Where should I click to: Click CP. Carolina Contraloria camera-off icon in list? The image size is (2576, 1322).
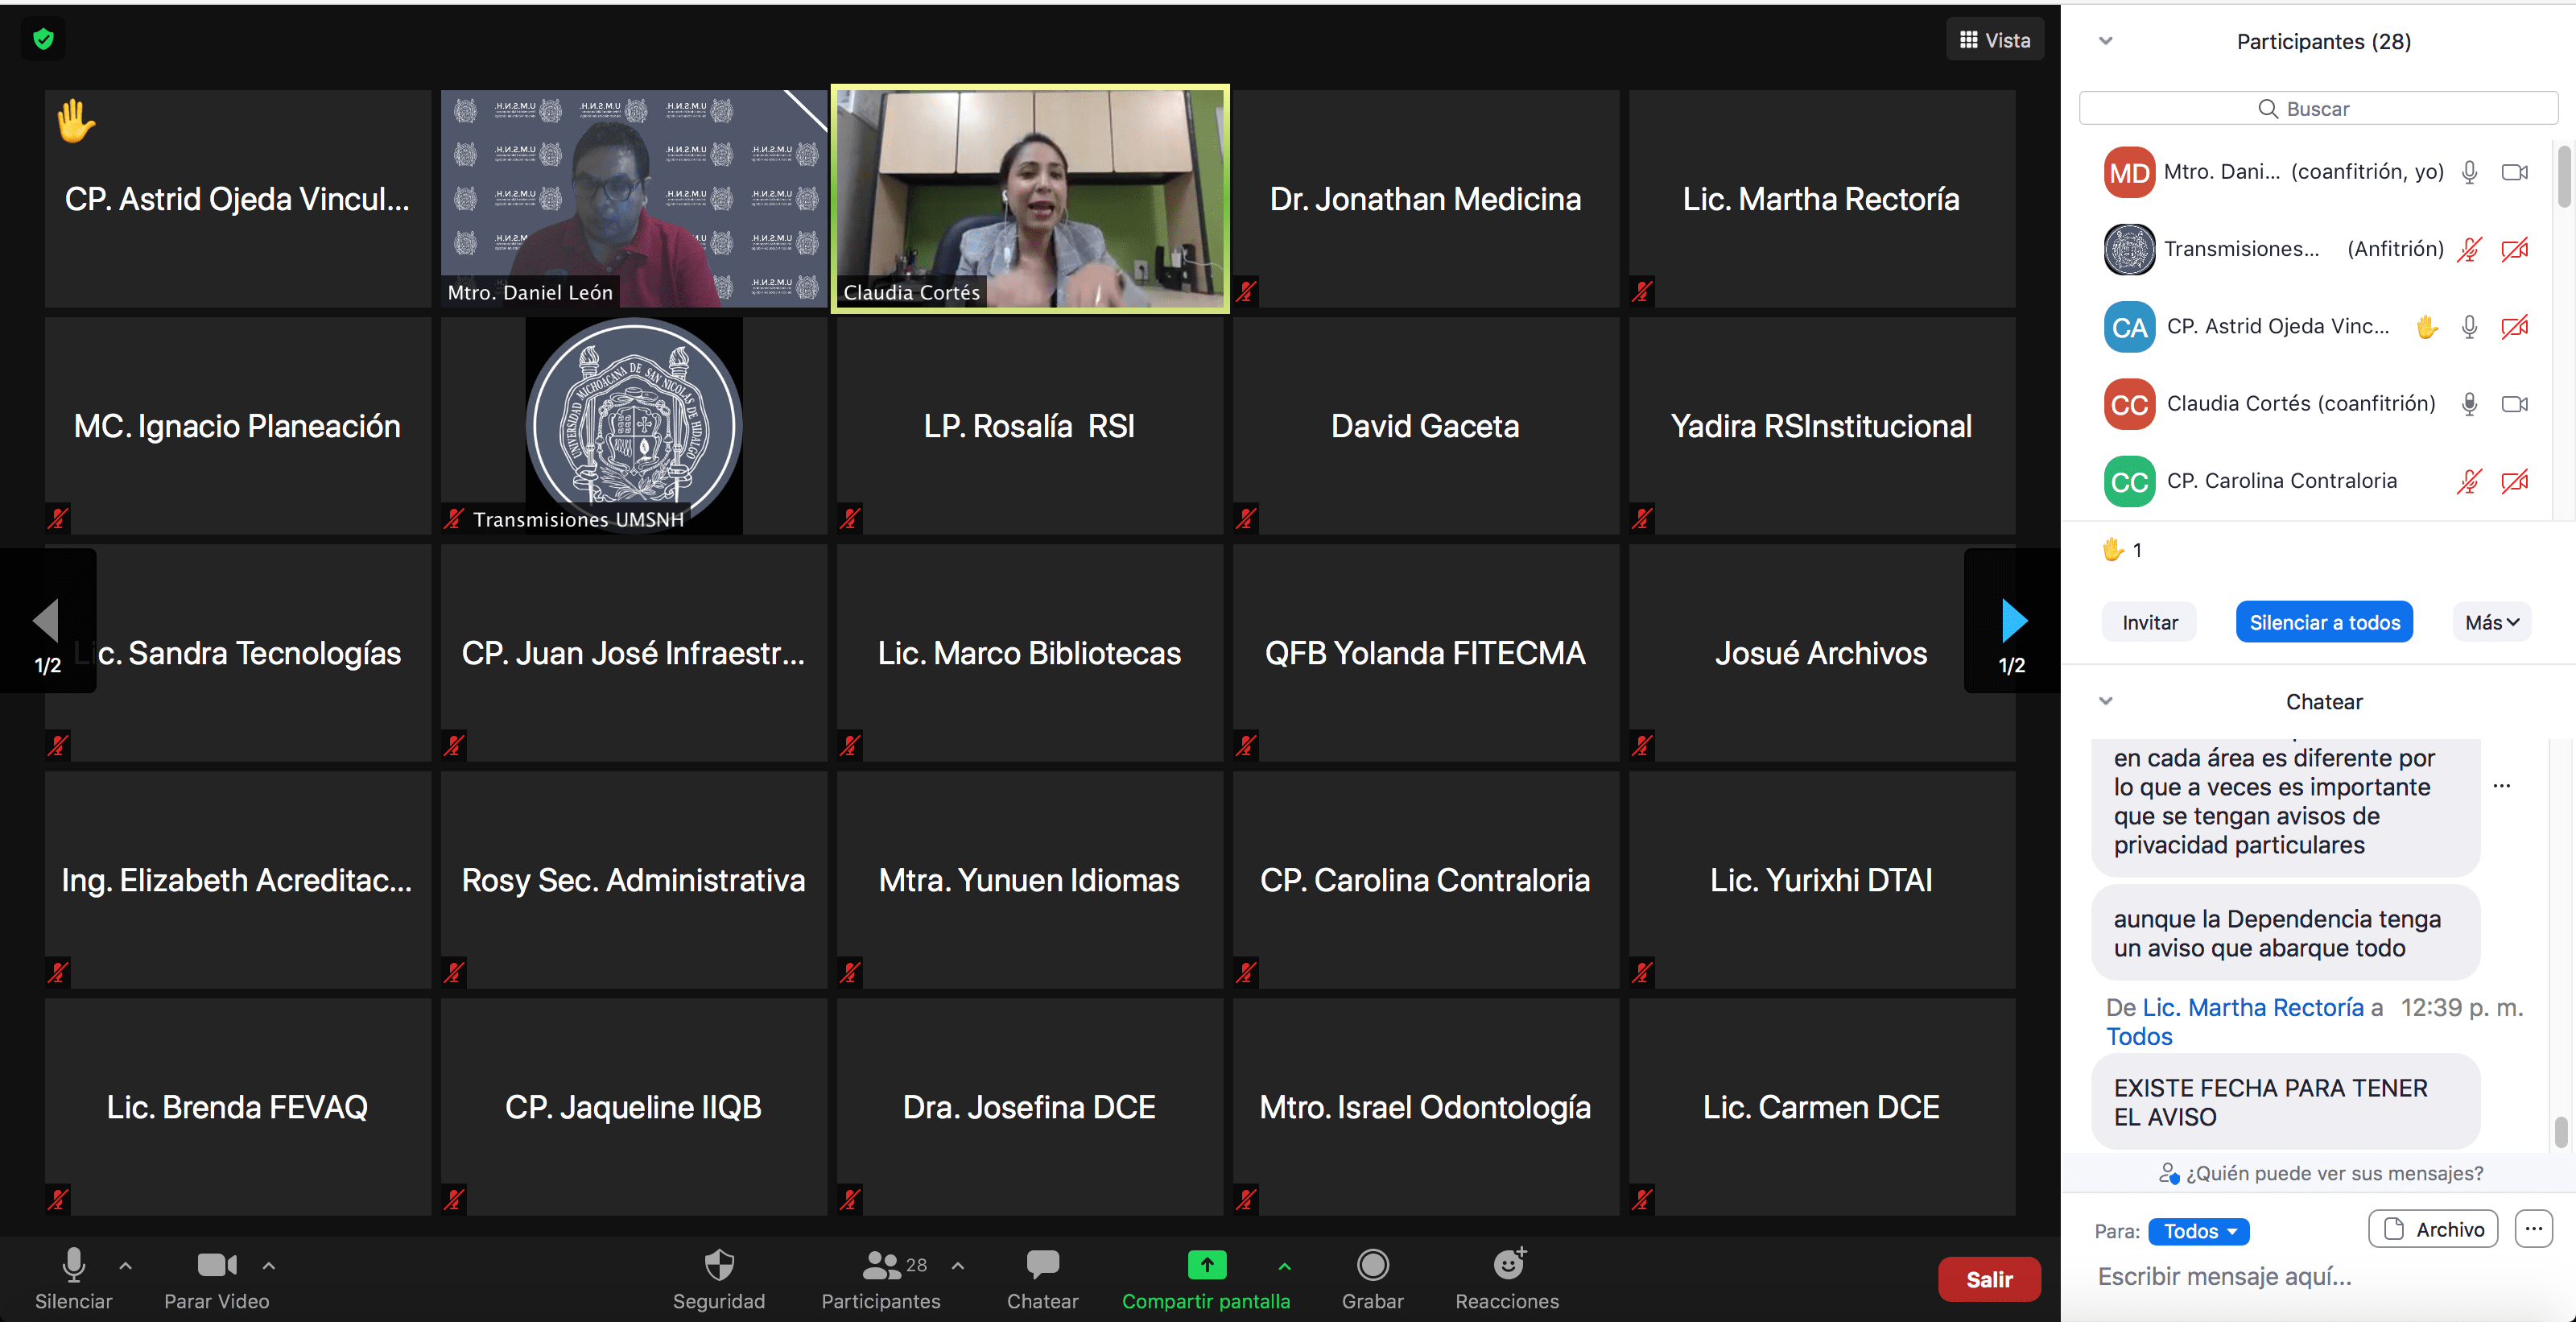pyautogui.click(x=2514, y=481)
